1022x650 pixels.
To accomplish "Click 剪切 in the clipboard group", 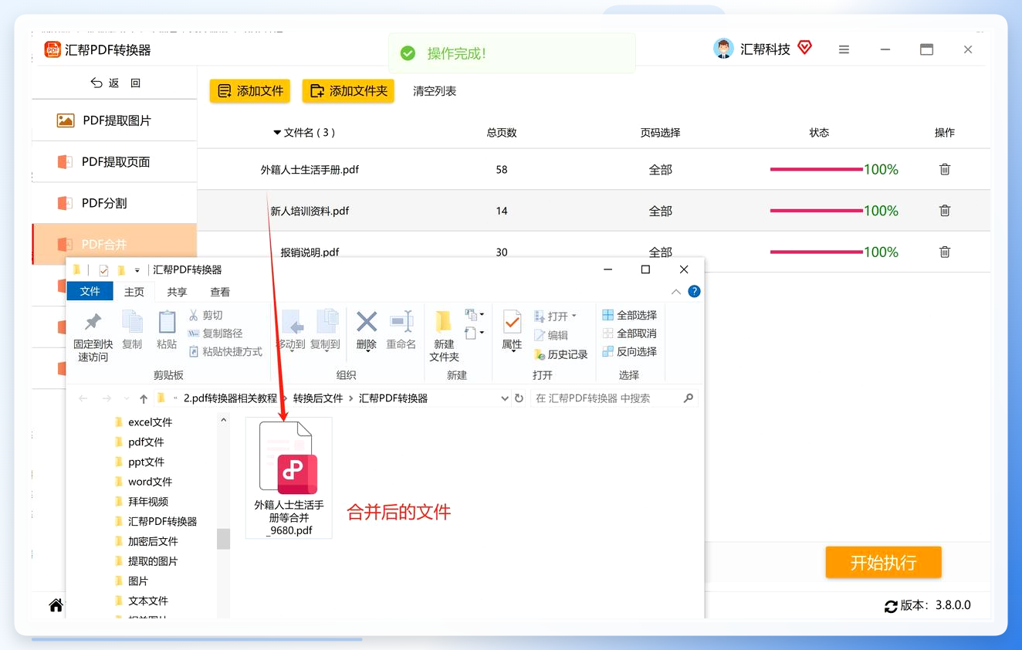I will pos(206,315).
